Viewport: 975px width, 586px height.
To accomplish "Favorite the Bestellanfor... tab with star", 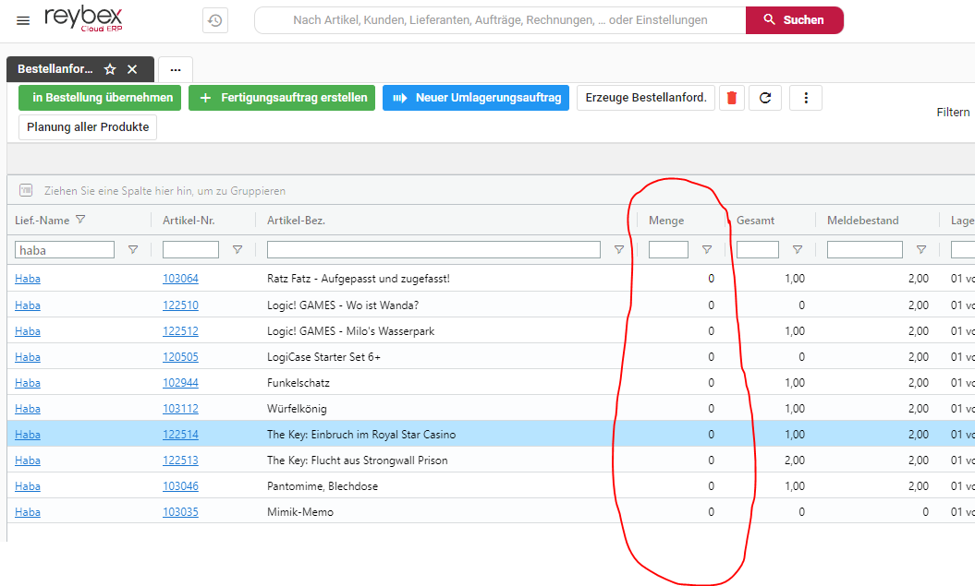I will pos(110,69).
